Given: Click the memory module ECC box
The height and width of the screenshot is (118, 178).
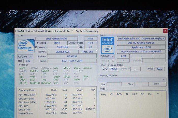Looking at the screenshot, I should click(x=164, y=84).
